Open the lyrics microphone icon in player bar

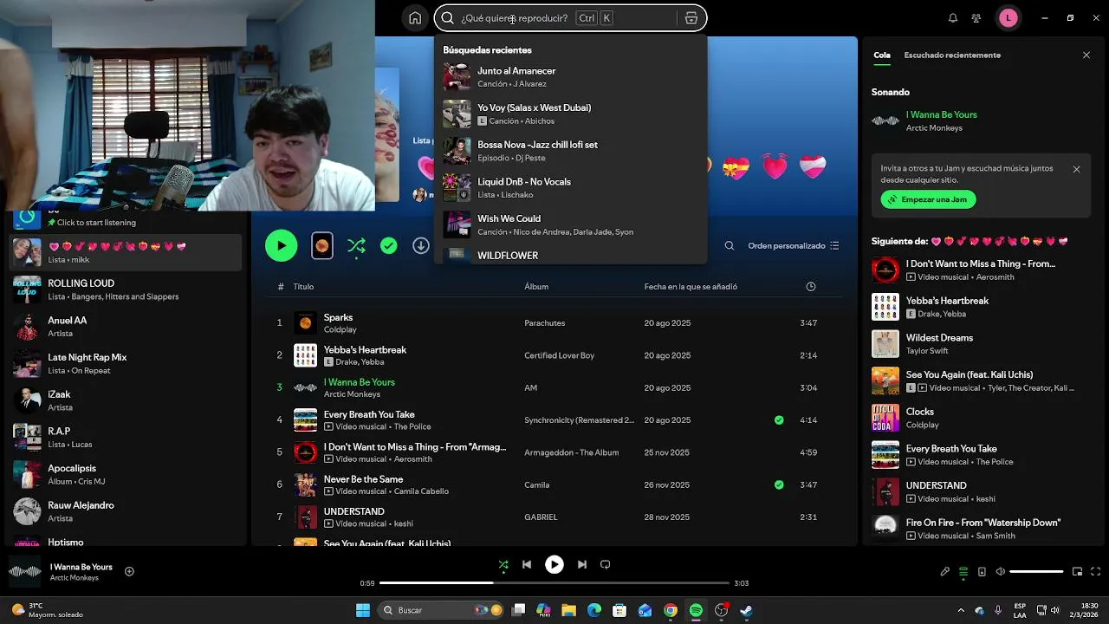tap(945, 572)
